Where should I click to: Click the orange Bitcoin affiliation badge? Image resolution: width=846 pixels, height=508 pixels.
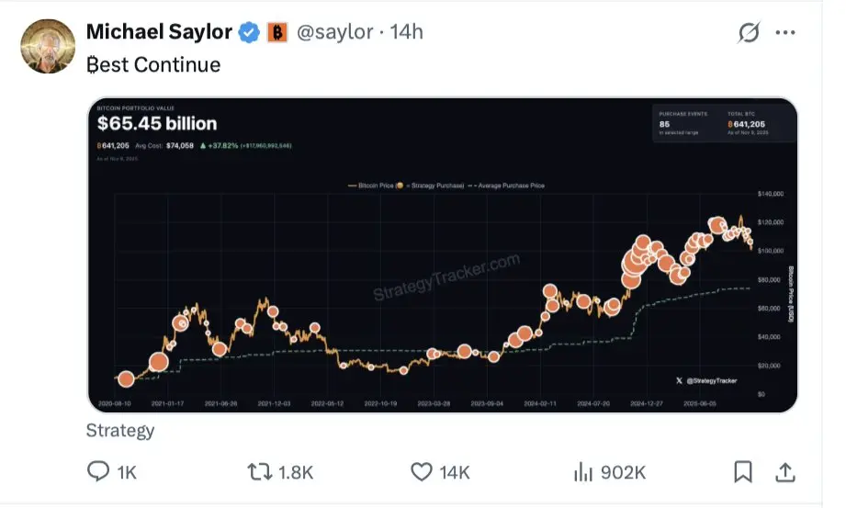pos(277,32)
